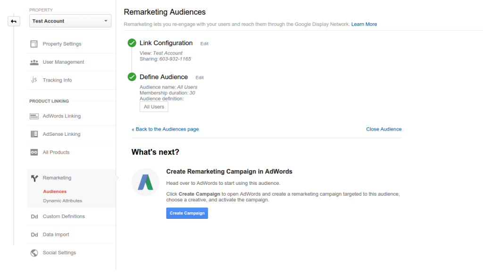Click the All Users audience definition box

[x=154, y=107]
